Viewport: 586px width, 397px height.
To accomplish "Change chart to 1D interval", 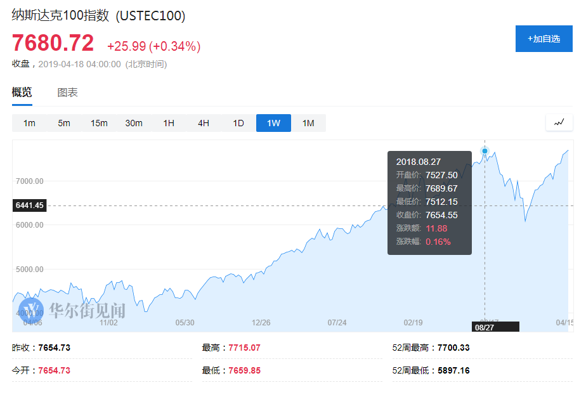I will pyautogui.click(x=238, y=123).
